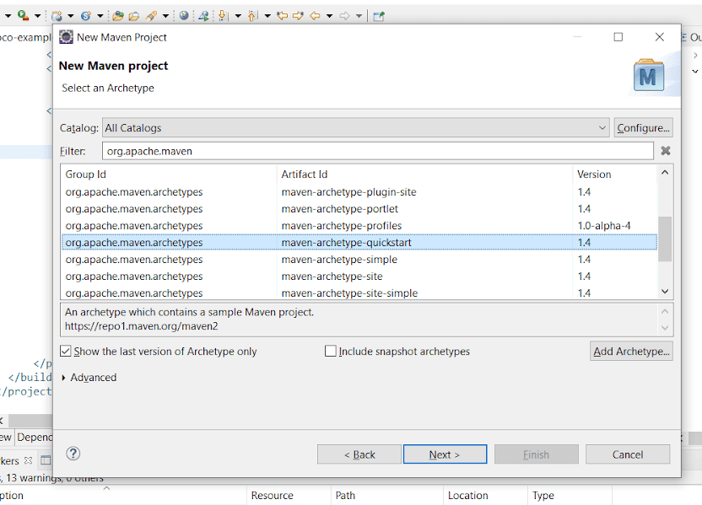
Task: Open Back history dropdown arrow in toolbar
Action: click(x=330, y=16)
